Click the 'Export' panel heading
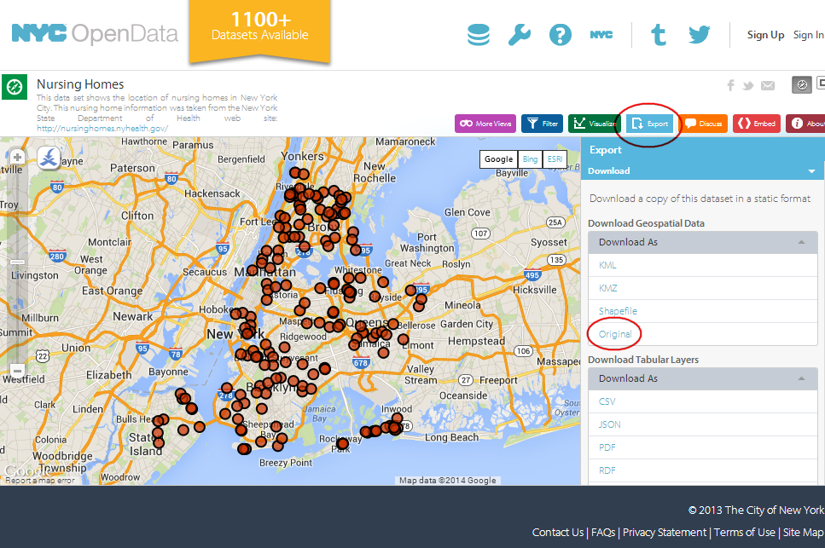The height and width of the screenshot is (548, 825). pos(606,150)
